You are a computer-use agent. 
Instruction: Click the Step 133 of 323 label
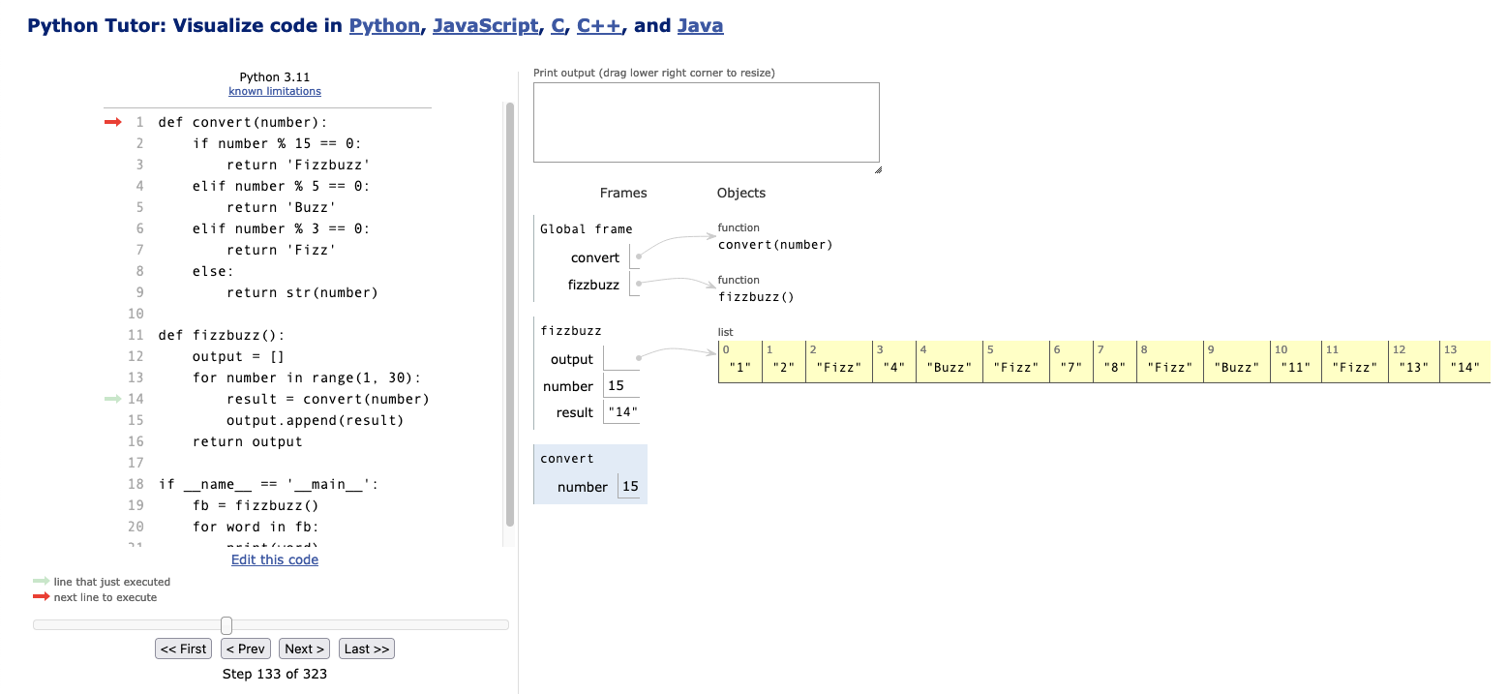tap(275, 674)
